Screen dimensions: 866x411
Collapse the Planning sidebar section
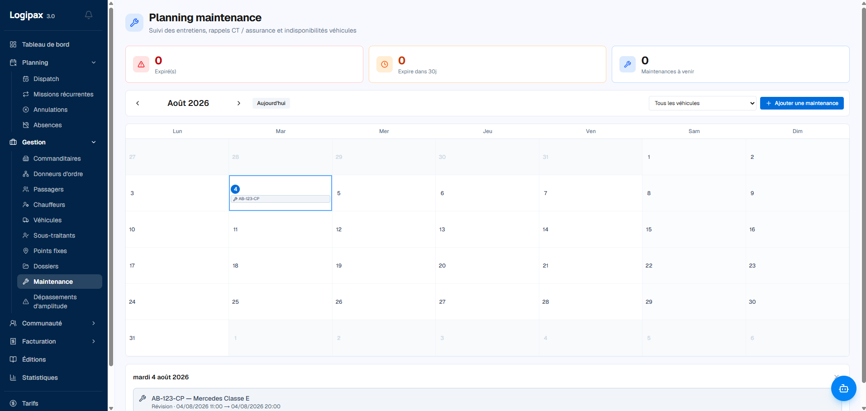click(x=53, y=62)
